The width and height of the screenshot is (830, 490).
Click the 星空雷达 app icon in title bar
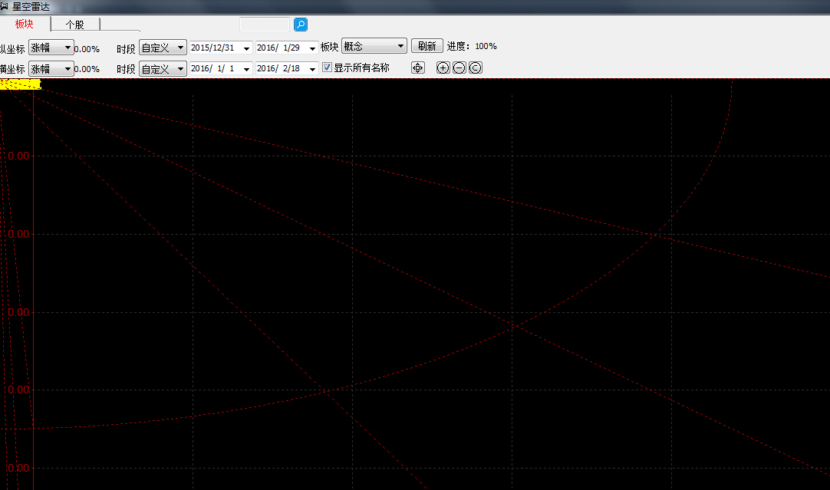[5, 6]
